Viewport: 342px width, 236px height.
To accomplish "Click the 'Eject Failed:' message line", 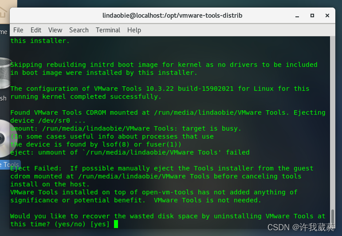I will pyautogui.click(x=162, y=168).
